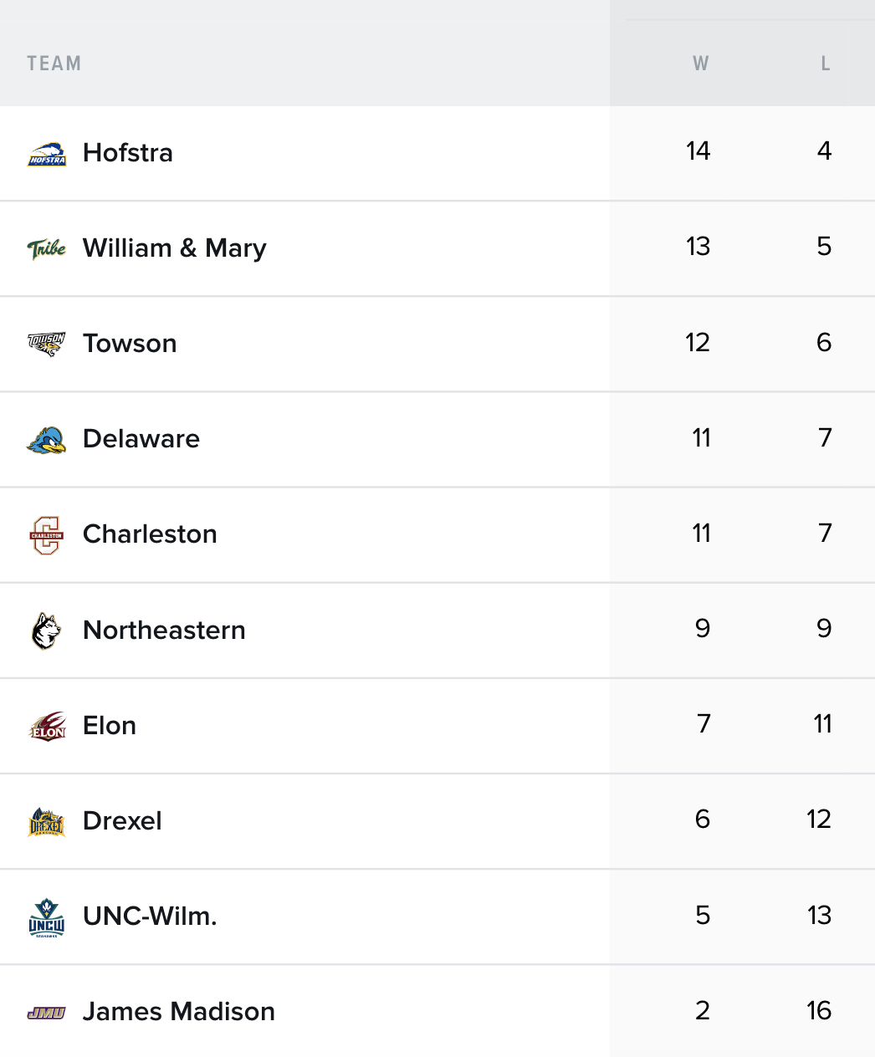The width and height of the screenshot is (875, 1057).
Task: Click the Drexel Dragons logo
Action: tap(47, 822)
